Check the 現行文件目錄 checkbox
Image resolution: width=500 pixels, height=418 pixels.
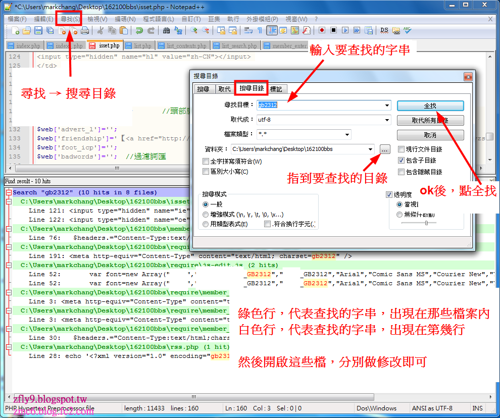(x=401, y=149)
